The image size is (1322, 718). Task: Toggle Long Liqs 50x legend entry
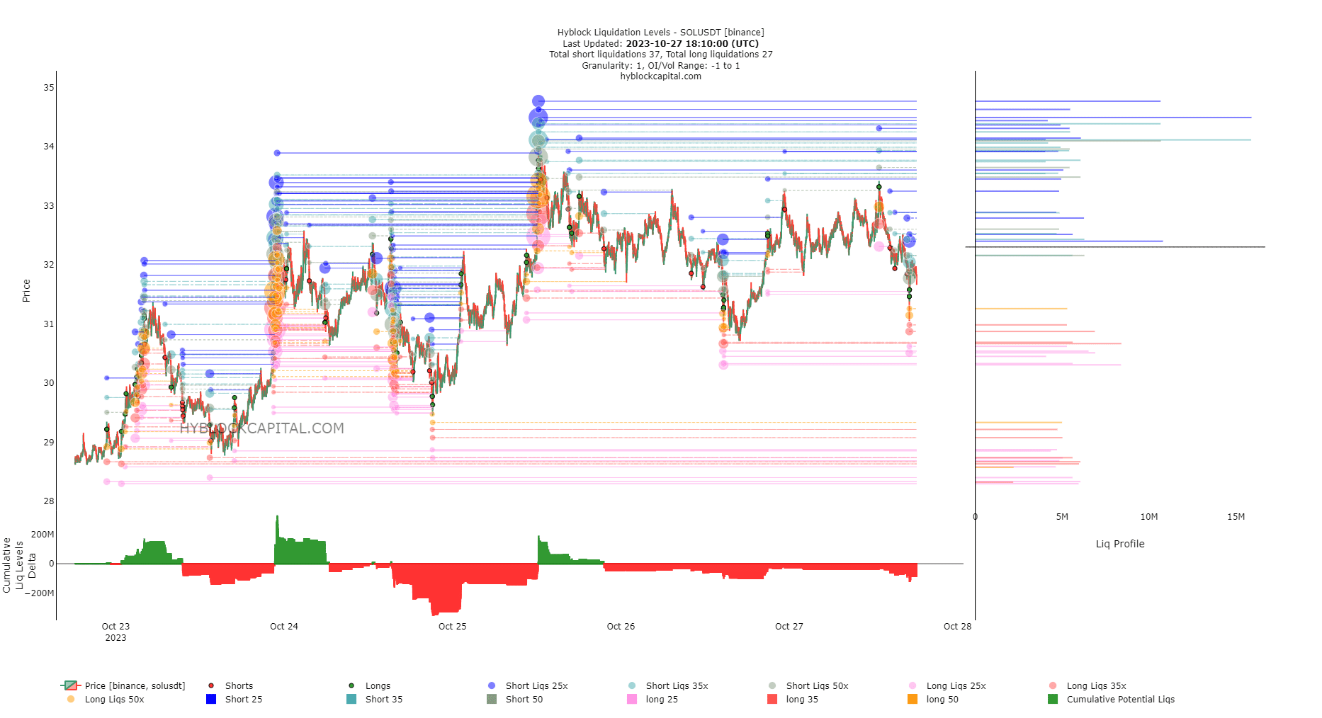pos(105,699)
